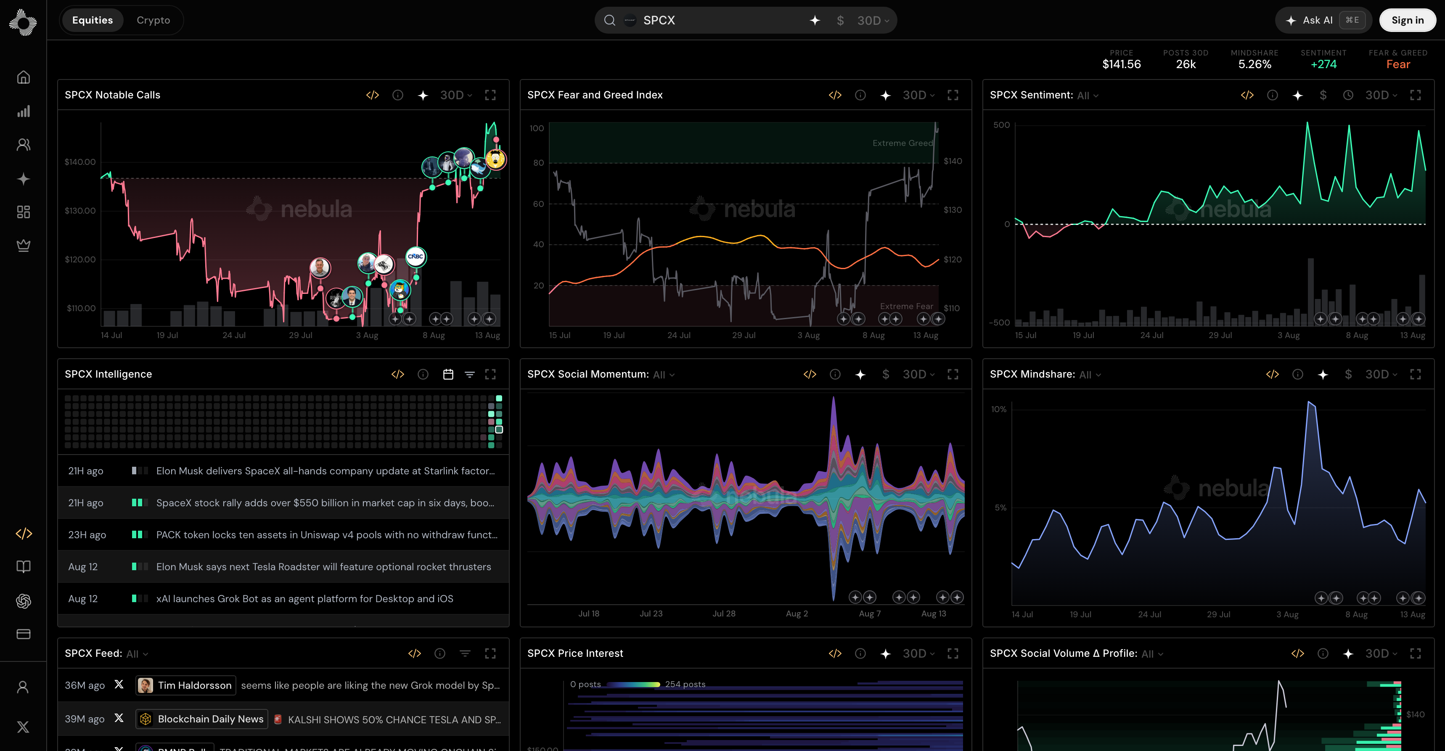Open the 30D dropdown on Notable Calls

click(x=456, y=95)
